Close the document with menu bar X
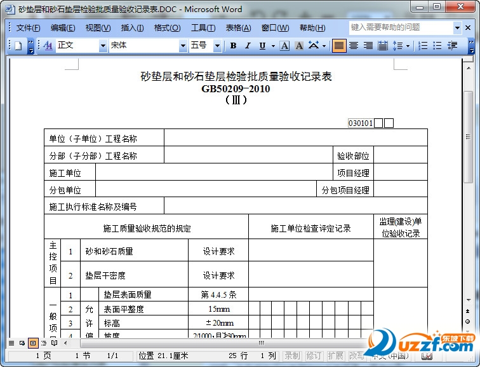 point(468,28)
